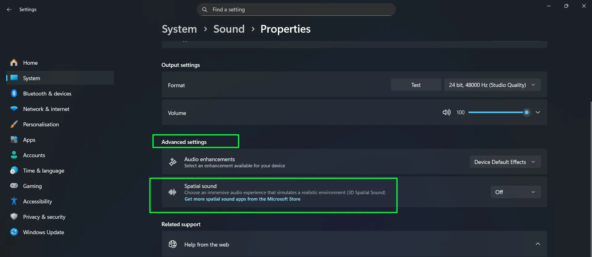Viewport: 592px width, 257px height.
Task: Click the Properties breadcrumb title
Action: (285, 29)
